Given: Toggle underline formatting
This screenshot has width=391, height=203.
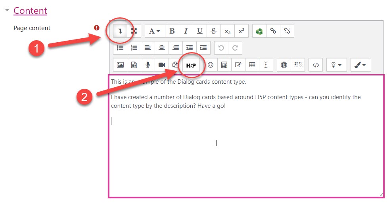Looking at the screenshot, I should (x=200, y=31).
